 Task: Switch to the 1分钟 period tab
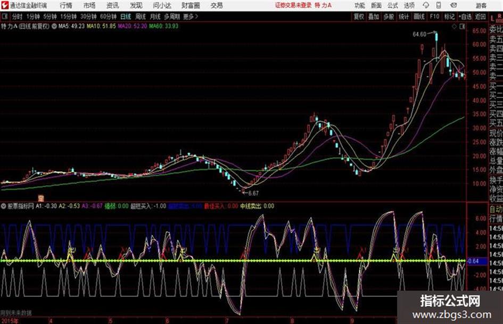click(33, 16)
